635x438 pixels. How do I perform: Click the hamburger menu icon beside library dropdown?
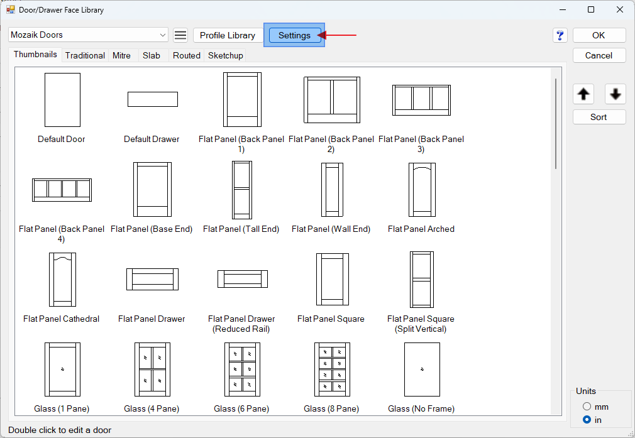(180, 35)
